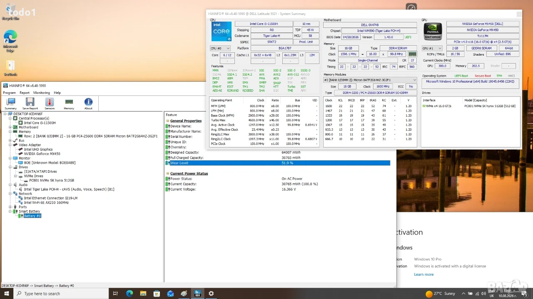Expand the Ports tree node

click(x=10, y=207)
